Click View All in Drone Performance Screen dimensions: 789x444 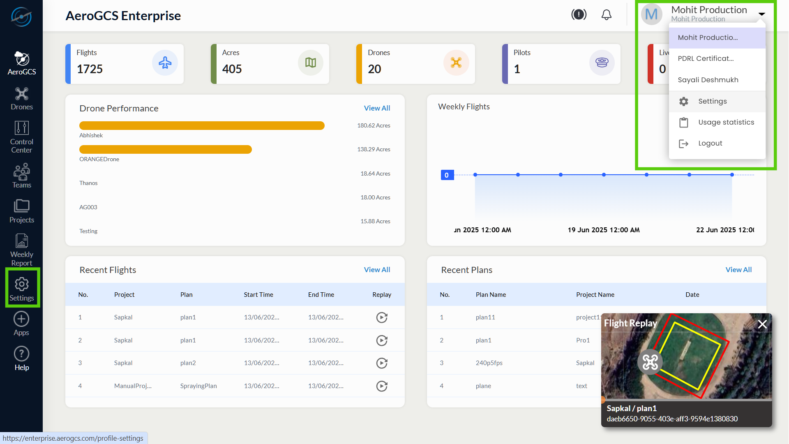pos(377,108)
